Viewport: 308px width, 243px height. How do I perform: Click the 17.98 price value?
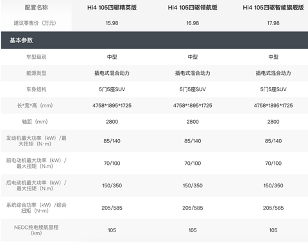pyautogui.click(x=273, y=23)
